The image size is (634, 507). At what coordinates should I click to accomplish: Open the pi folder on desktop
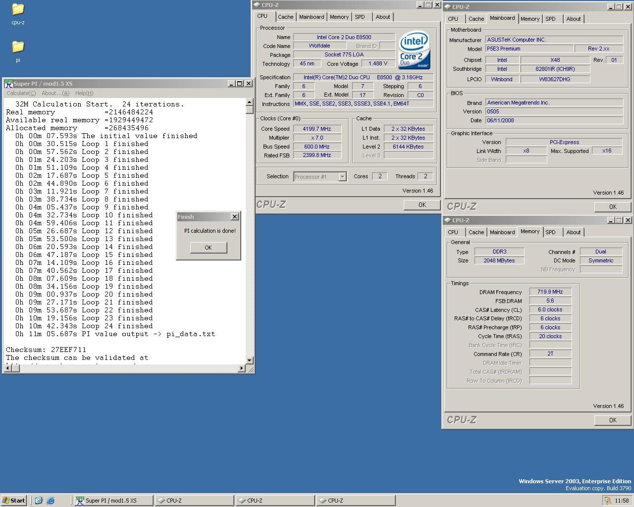coord(18,51)
